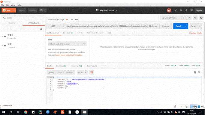
Task: Click Learn more about authorization link
Action: (x=69, y=55)
